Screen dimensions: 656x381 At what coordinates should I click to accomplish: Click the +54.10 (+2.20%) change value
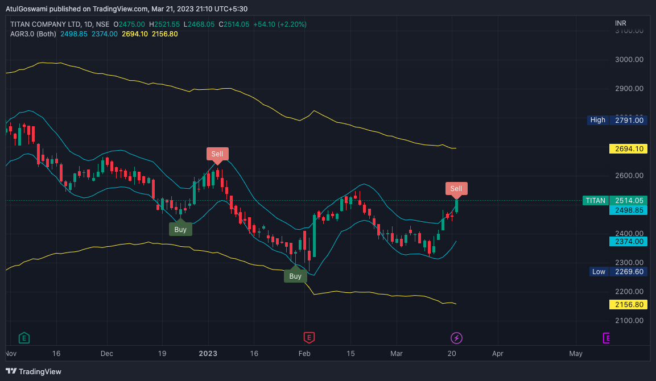pos(280,24)
